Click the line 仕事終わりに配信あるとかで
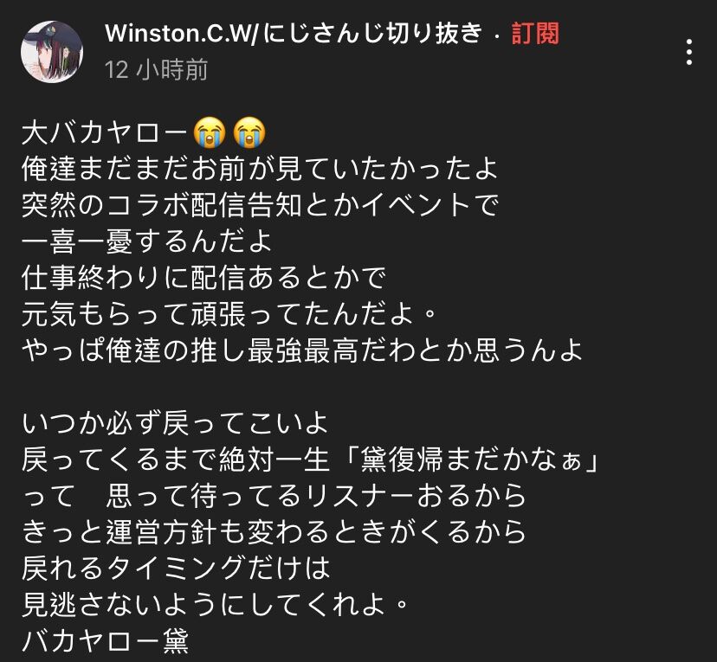 203,278
